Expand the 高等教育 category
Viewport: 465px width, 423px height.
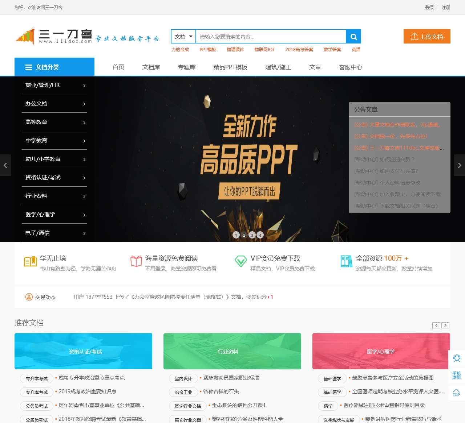coord(54,122)
